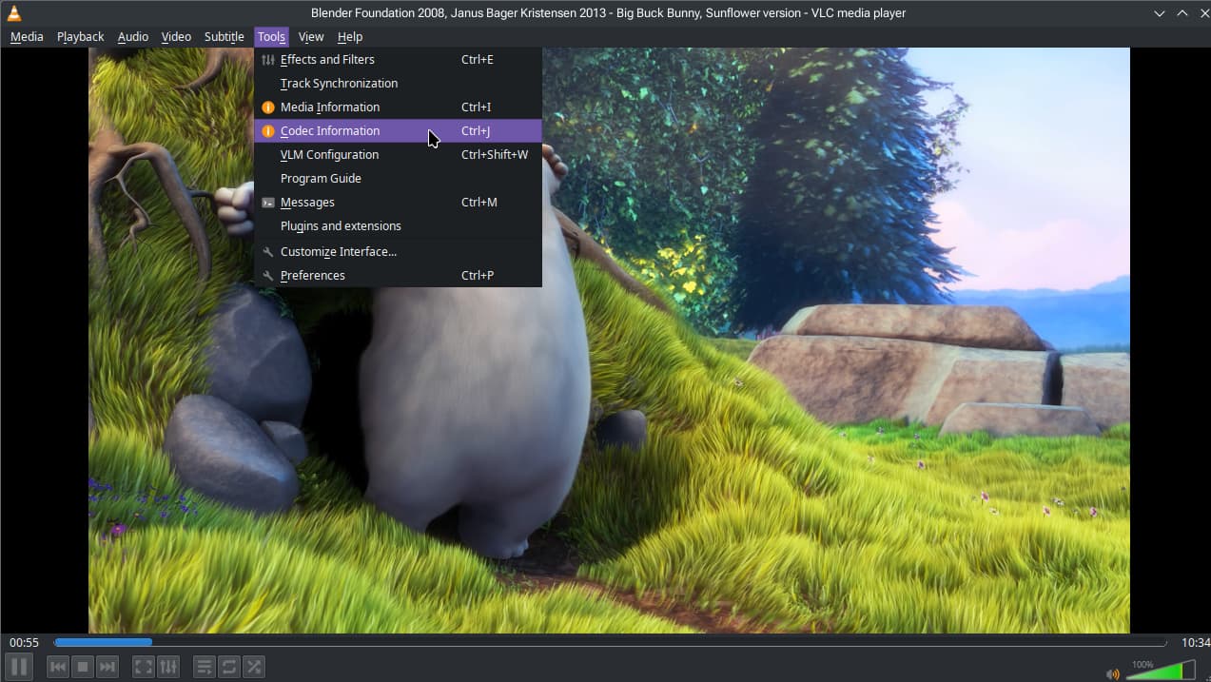Open VLM Configuration
The image size is (1211, 682).
pyautogui.click(x=398, y=155)
